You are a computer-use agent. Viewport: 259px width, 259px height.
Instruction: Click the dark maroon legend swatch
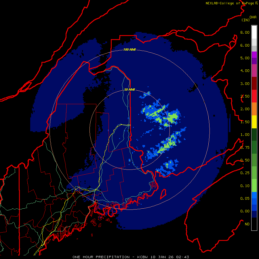254,83
